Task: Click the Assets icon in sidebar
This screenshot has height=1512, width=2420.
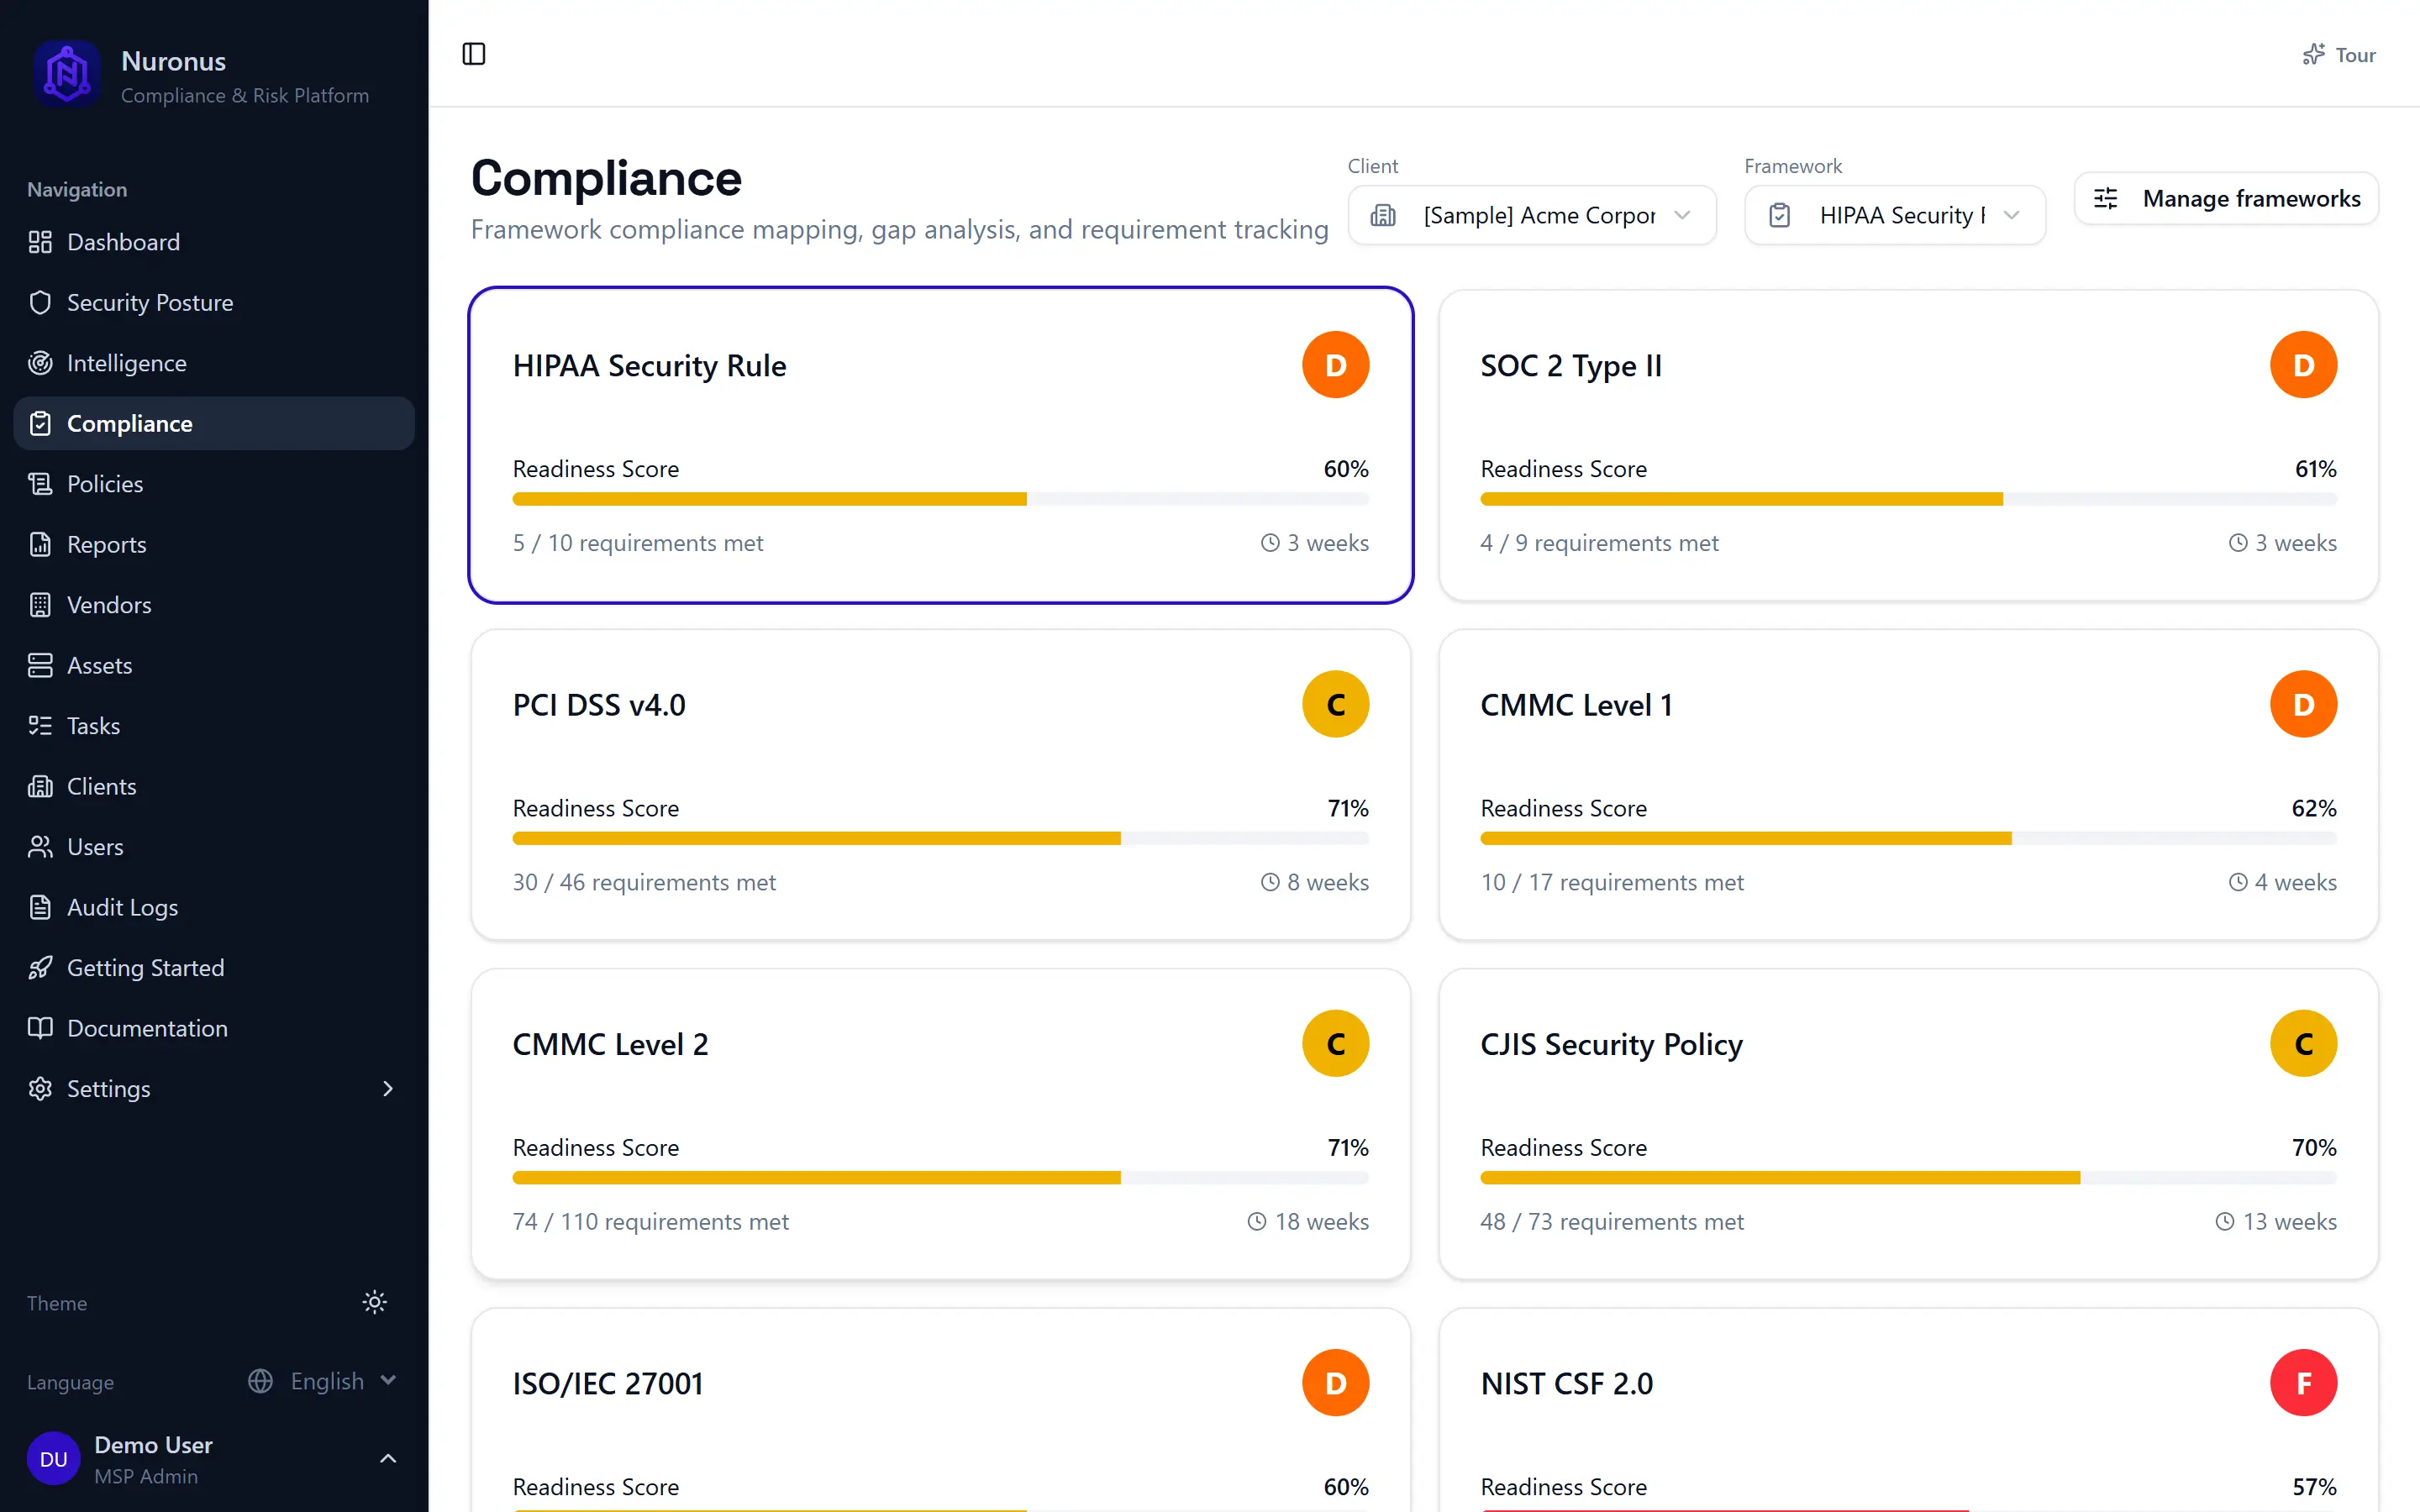Action: coord(40,665)
